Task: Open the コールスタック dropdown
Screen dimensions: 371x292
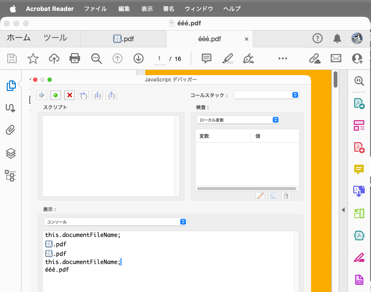Action: tap(266, 95)
